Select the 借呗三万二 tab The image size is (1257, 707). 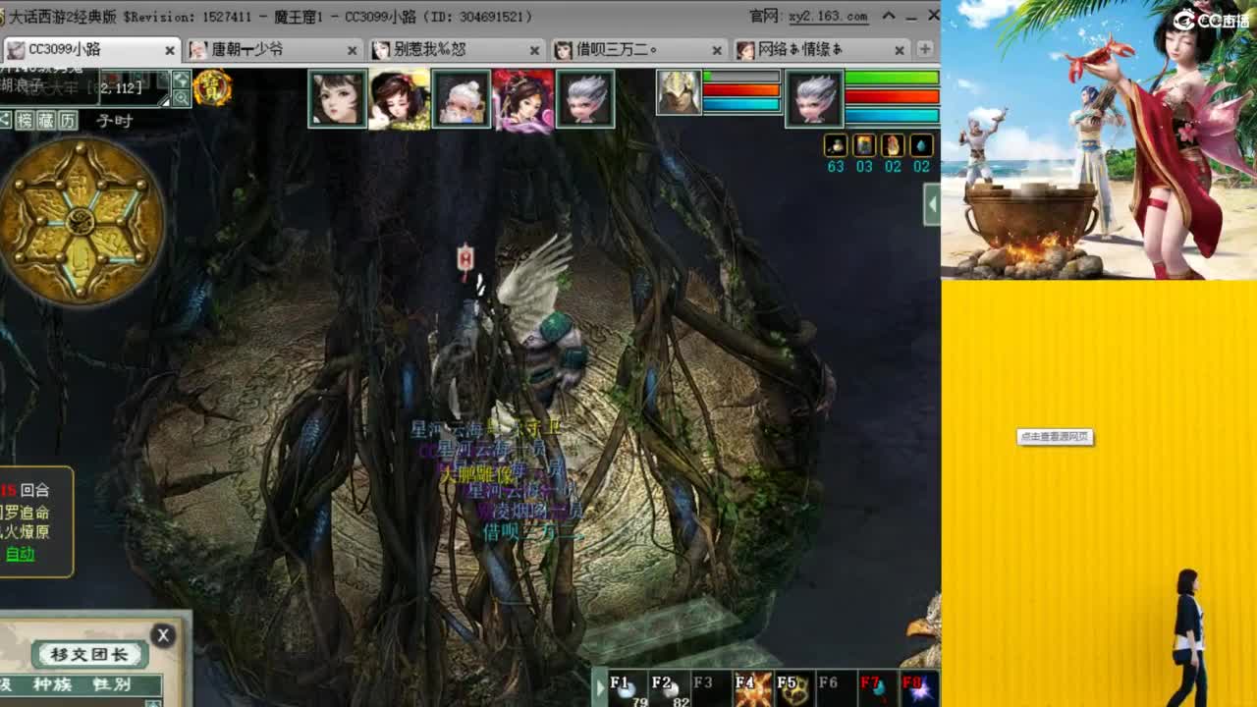pos(638,49)
